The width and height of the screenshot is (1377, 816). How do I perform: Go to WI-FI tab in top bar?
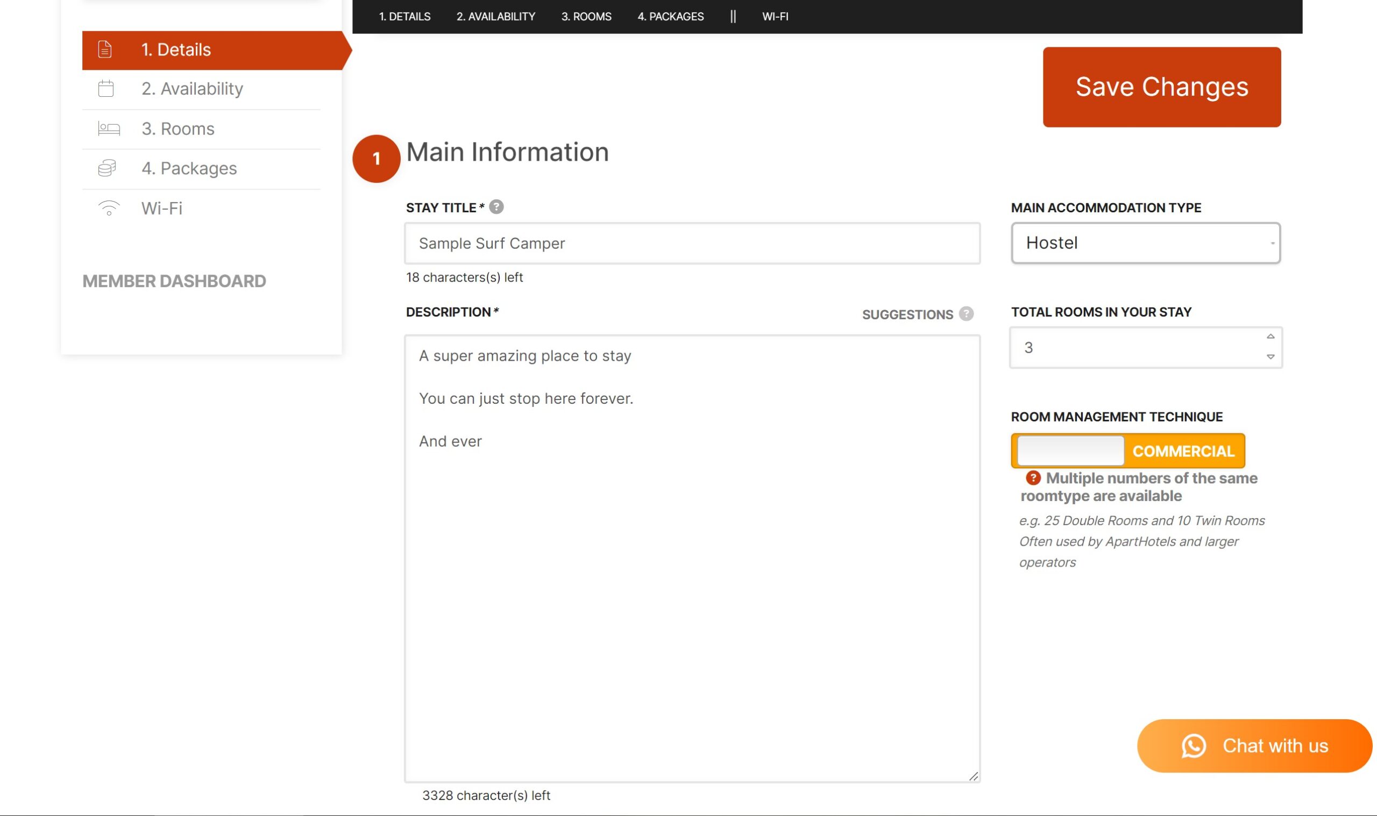[x=775, y=17]
